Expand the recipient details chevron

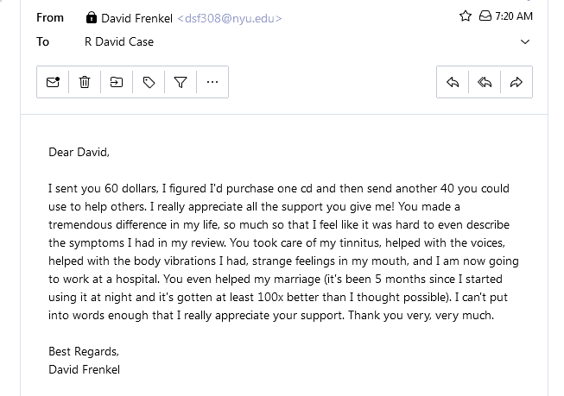(x=526, y=41)
